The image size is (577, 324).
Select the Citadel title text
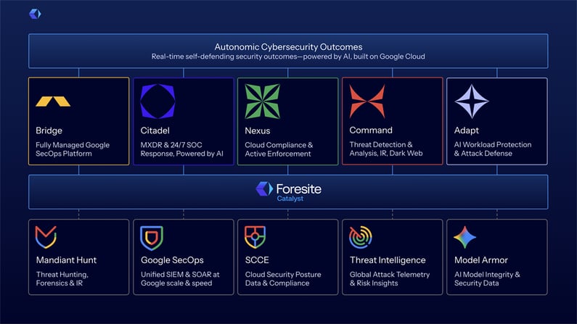pos(155,130)
